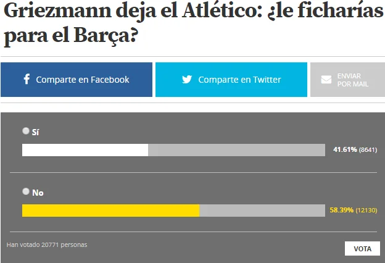Image resolution: width=385 pixels, height=263 pixels.
Task: Click the 'Sí' option label
Action: click(x=35, y=131)
